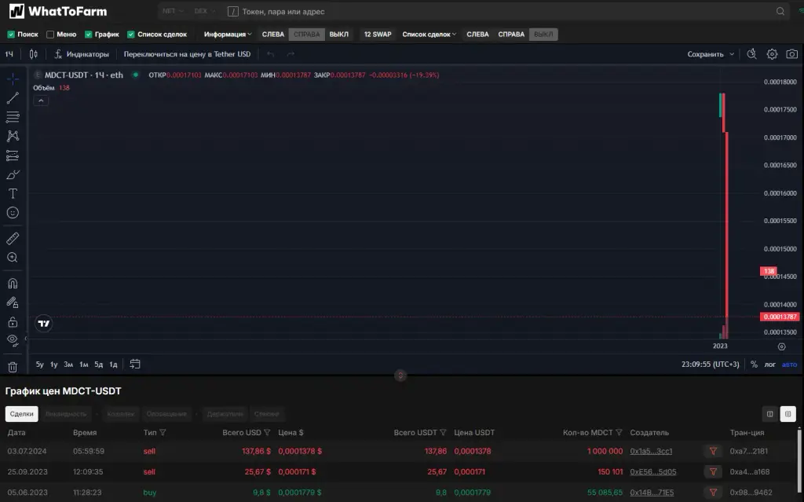Open price scale settings target icon
The image size is (804, 502).
tap(781, 346)
